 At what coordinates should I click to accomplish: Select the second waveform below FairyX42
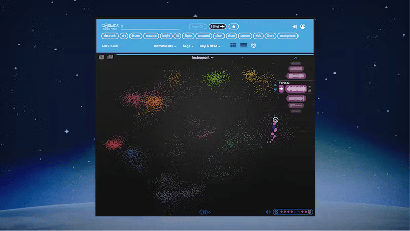point(296,105)
